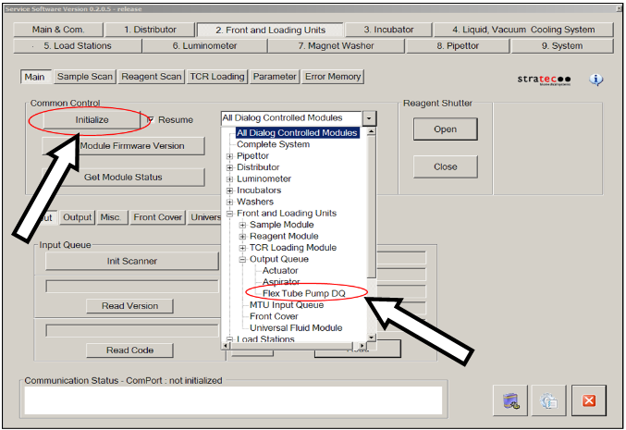Screen dimensions: 626x430
Task: Click the copy documents icon button
Action: (547, 401)
